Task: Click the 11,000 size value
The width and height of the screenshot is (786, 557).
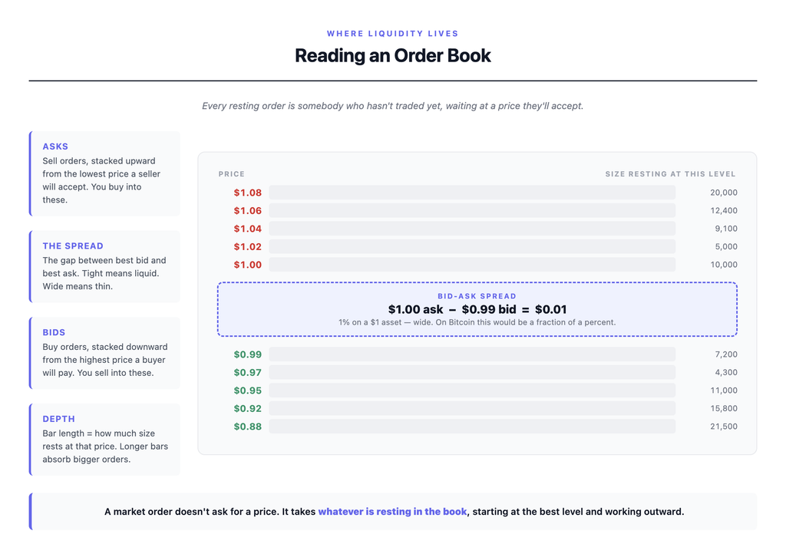Action: 723,391
